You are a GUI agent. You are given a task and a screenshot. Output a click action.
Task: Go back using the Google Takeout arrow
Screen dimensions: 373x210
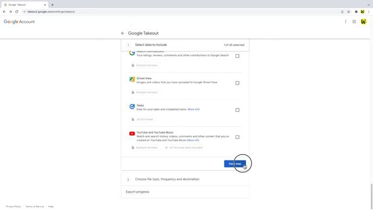[123, 33]
